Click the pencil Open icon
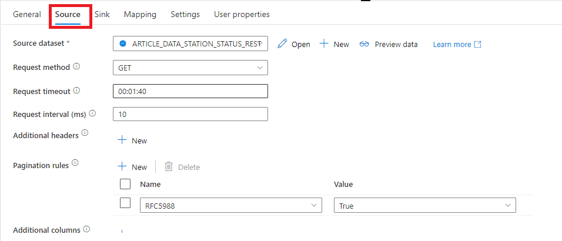The width and height of the screenshot is (562, 241). pyautogui.click(x=282, y=44)
